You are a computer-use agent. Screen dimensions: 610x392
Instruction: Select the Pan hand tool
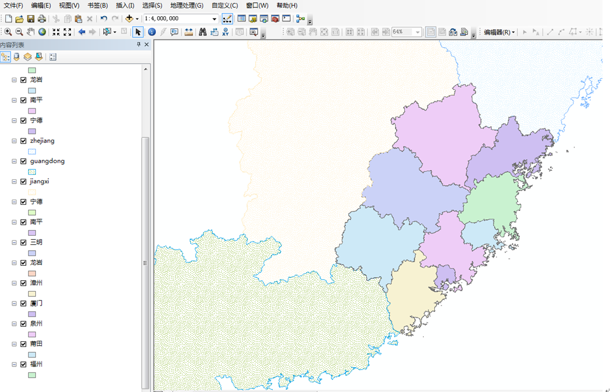(31, 32)
